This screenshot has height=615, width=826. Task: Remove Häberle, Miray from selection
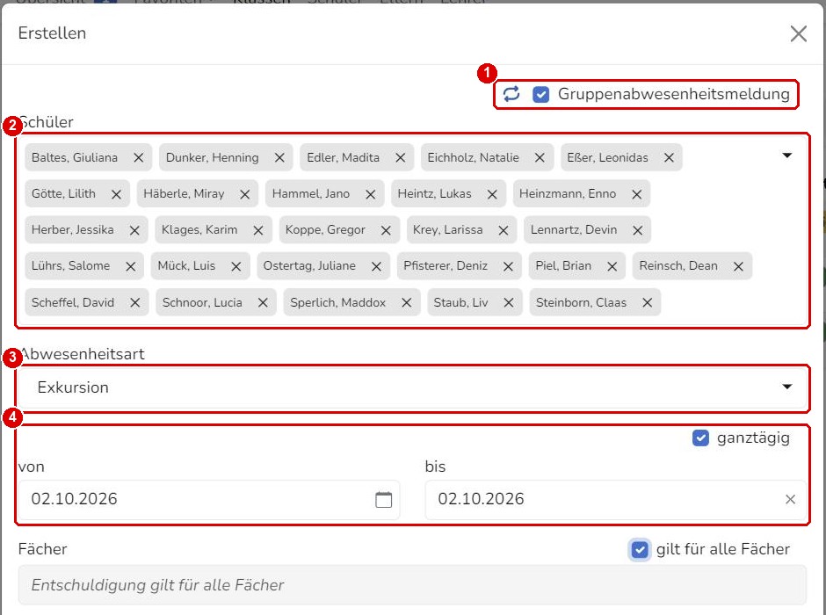tap(245, 194)
